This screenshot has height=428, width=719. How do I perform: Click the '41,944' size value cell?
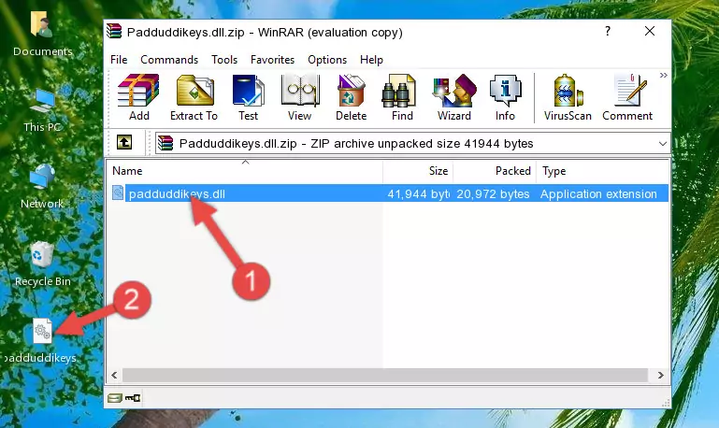(418, 193)
